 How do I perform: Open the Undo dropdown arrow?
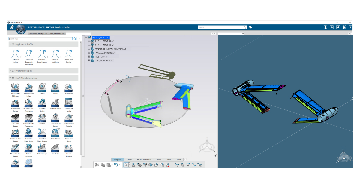point(119,164)
